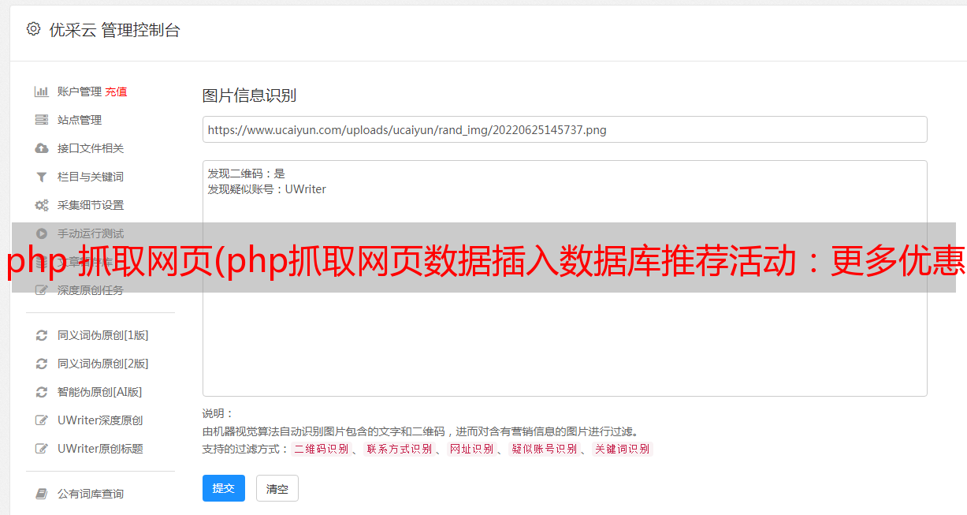Click the image URL input field

click(564, 129)
